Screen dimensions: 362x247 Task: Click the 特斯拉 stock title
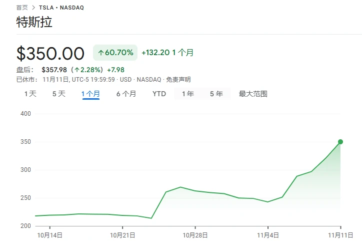[x=34, y=23]
